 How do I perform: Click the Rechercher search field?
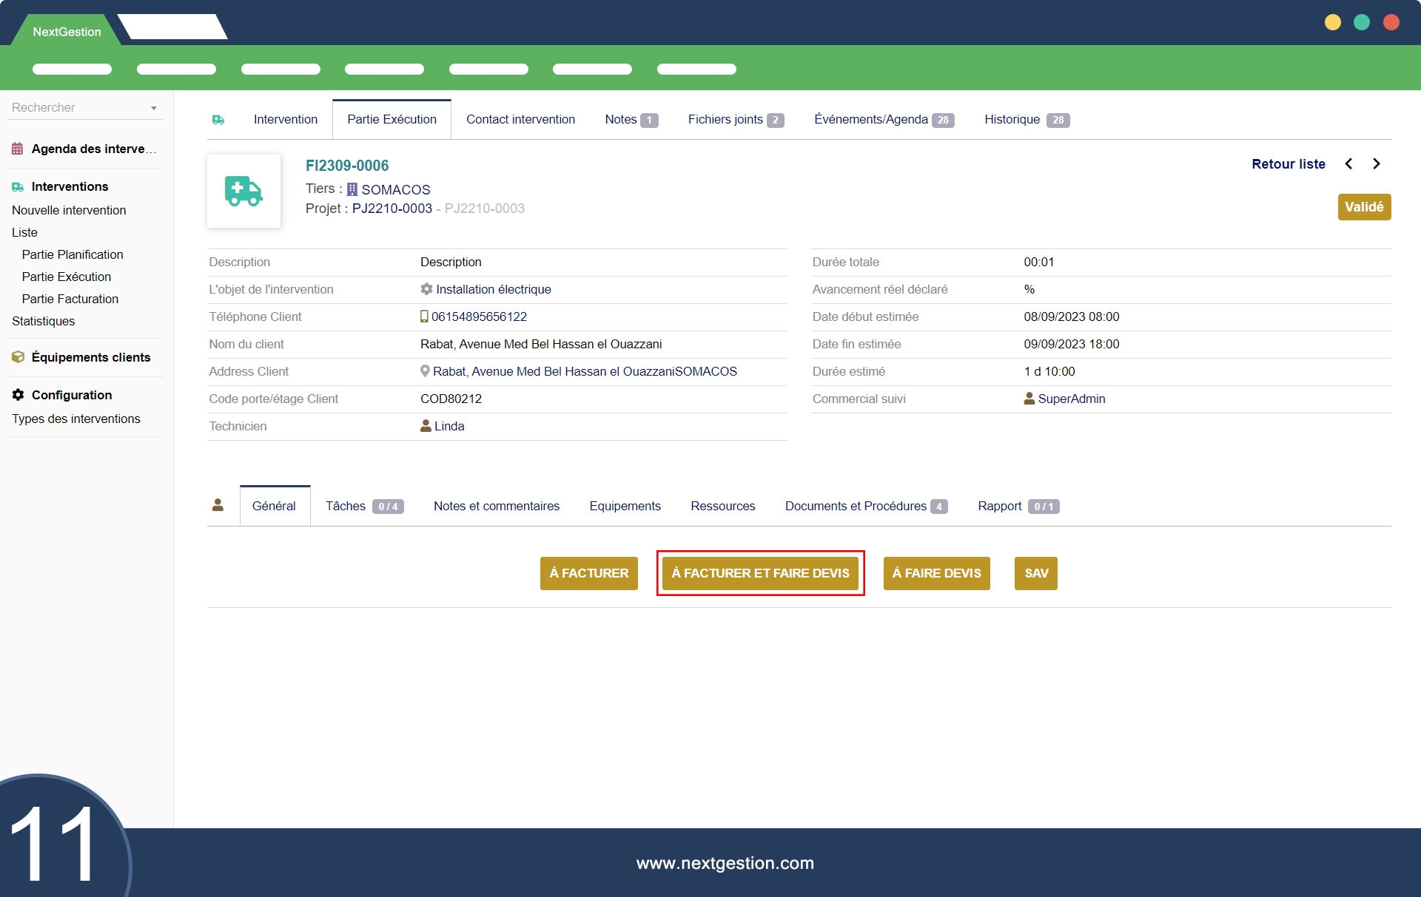[x=74, y=108]
